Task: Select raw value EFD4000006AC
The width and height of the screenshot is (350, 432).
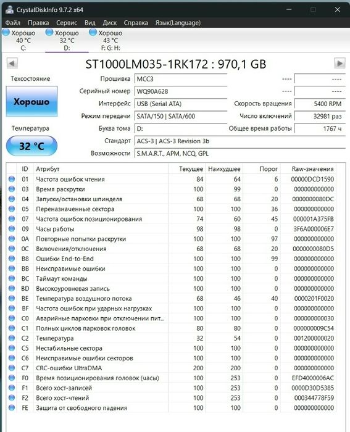Action: point(313,378)
